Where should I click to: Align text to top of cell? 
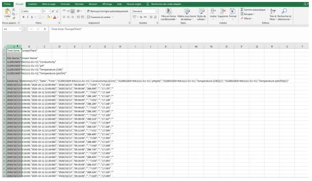click(64, 11)
